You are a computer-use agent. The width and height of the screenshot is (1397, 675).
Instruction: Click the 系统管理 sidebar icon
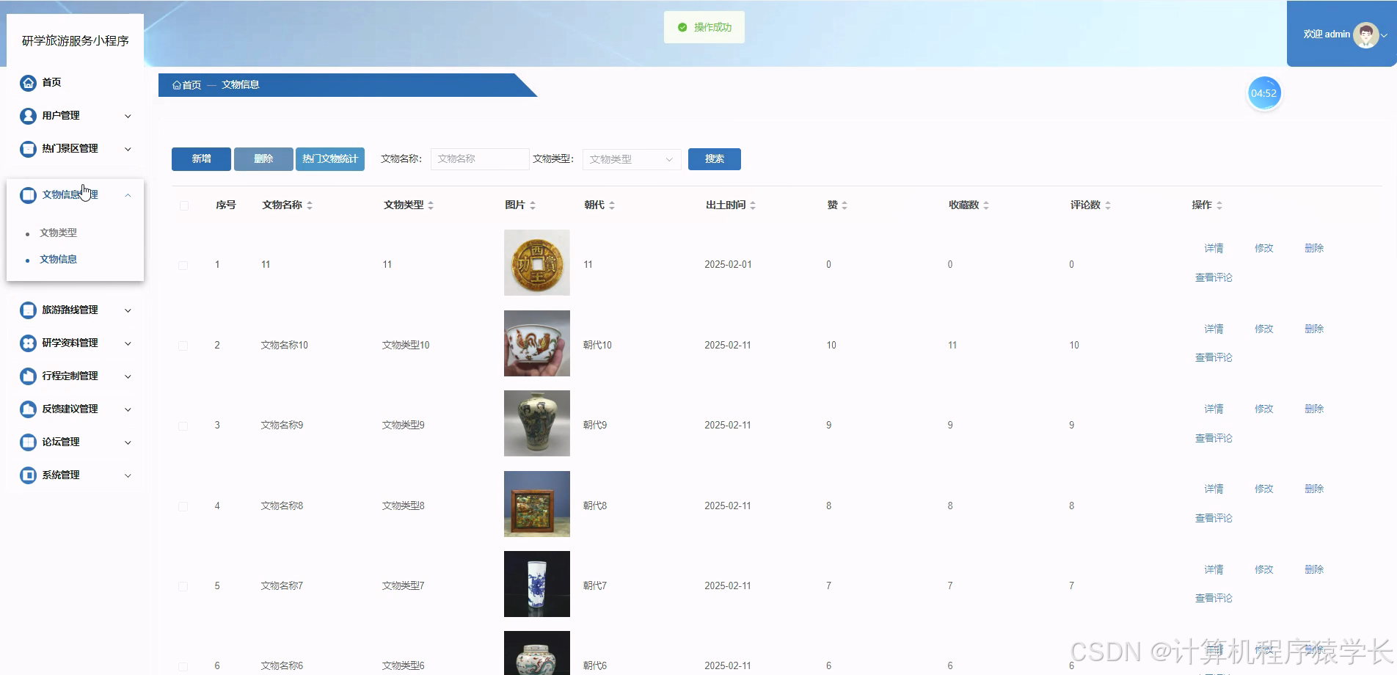pyautogui.click(x=28, y=475)
